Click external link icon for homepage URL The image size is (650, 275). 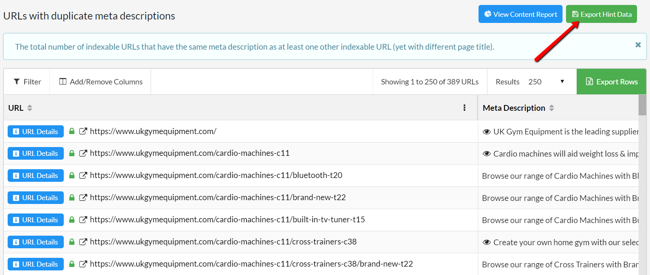point(83,131)
